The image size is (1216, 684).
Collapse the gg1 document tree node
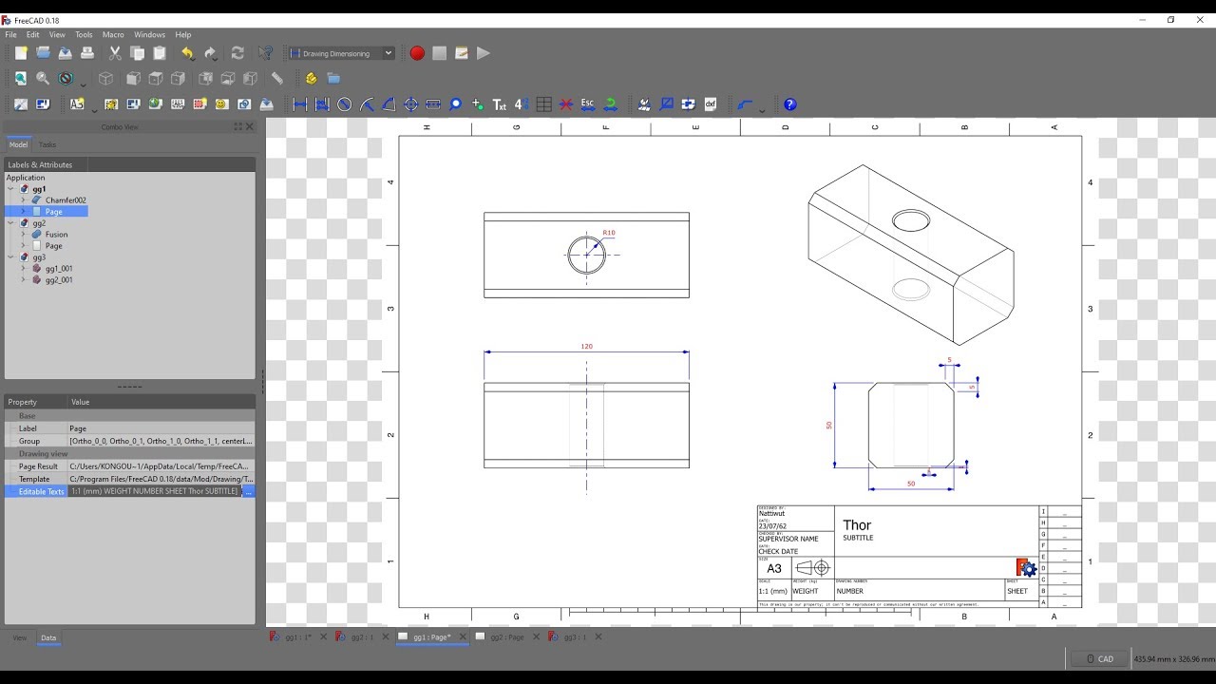coord(11,189)
